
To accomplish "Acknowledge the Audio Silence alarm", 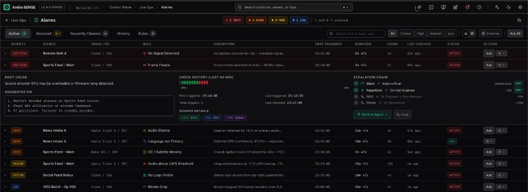I will pos(489,131).
